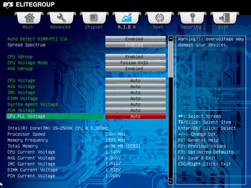Click the settings list scrollbar thumb
The height and width of the screenshot is (188, 251).
click(171, 59)
